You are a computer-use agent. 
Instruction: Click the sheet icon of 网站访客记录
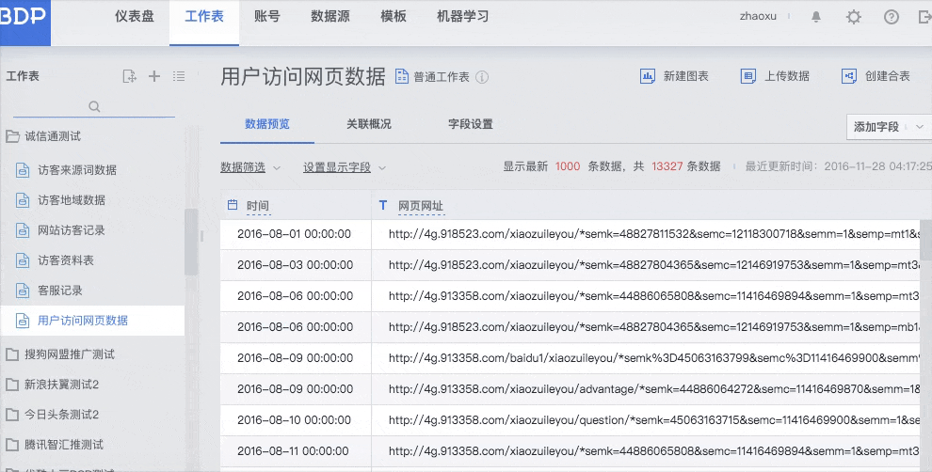pos(23,230)
